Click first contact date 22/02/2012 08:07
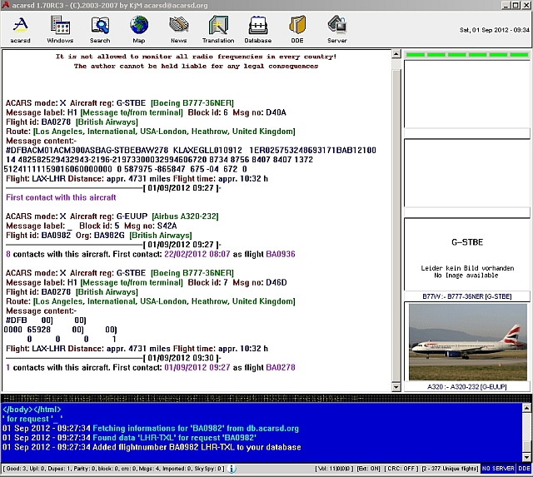This screenshot has width=533, height=477. [x=197, y=254]
